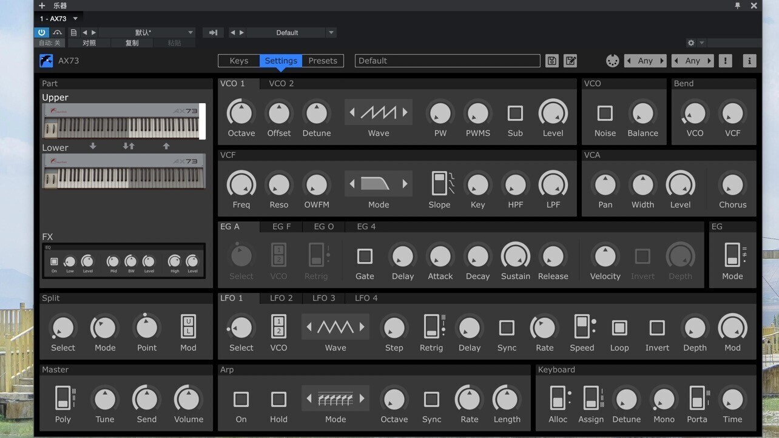Click the preset list document icon
This screenshot has height=438, width=779.
coord(73,33)
